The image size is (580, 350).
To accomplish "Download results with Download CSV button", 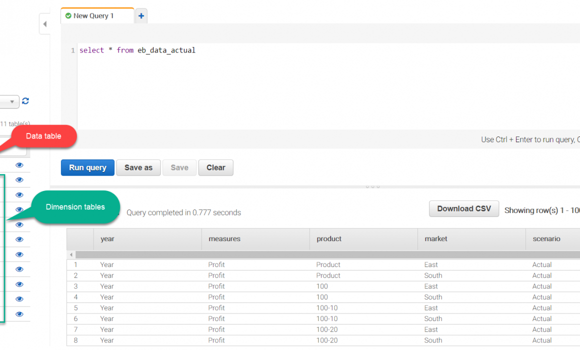I will pyautogui.click(x=463, y=209).
